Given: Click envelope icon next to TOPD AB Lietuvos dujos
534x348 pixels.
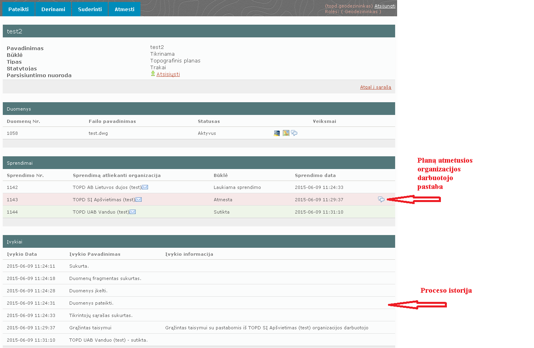Looking at the screenshot, I should tap(145, 187).
